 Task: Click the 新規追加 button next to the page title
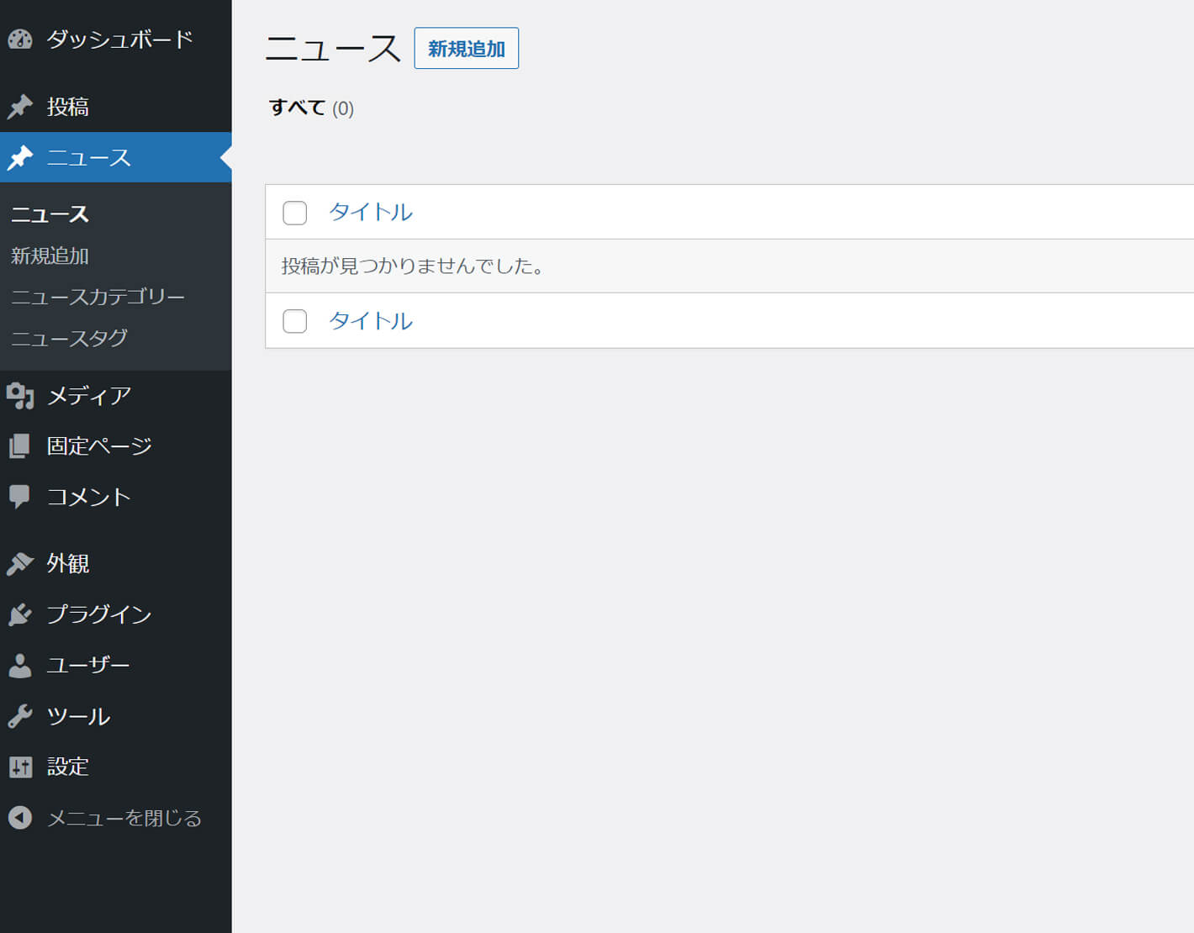click(x=466, y=48)
